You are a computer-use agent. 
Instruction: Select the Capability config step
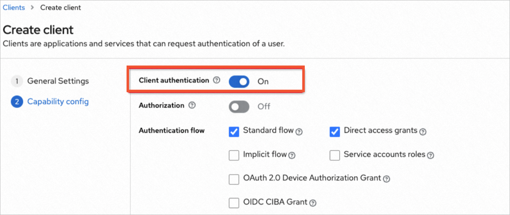pyautogui.click(x=58, y=102)
